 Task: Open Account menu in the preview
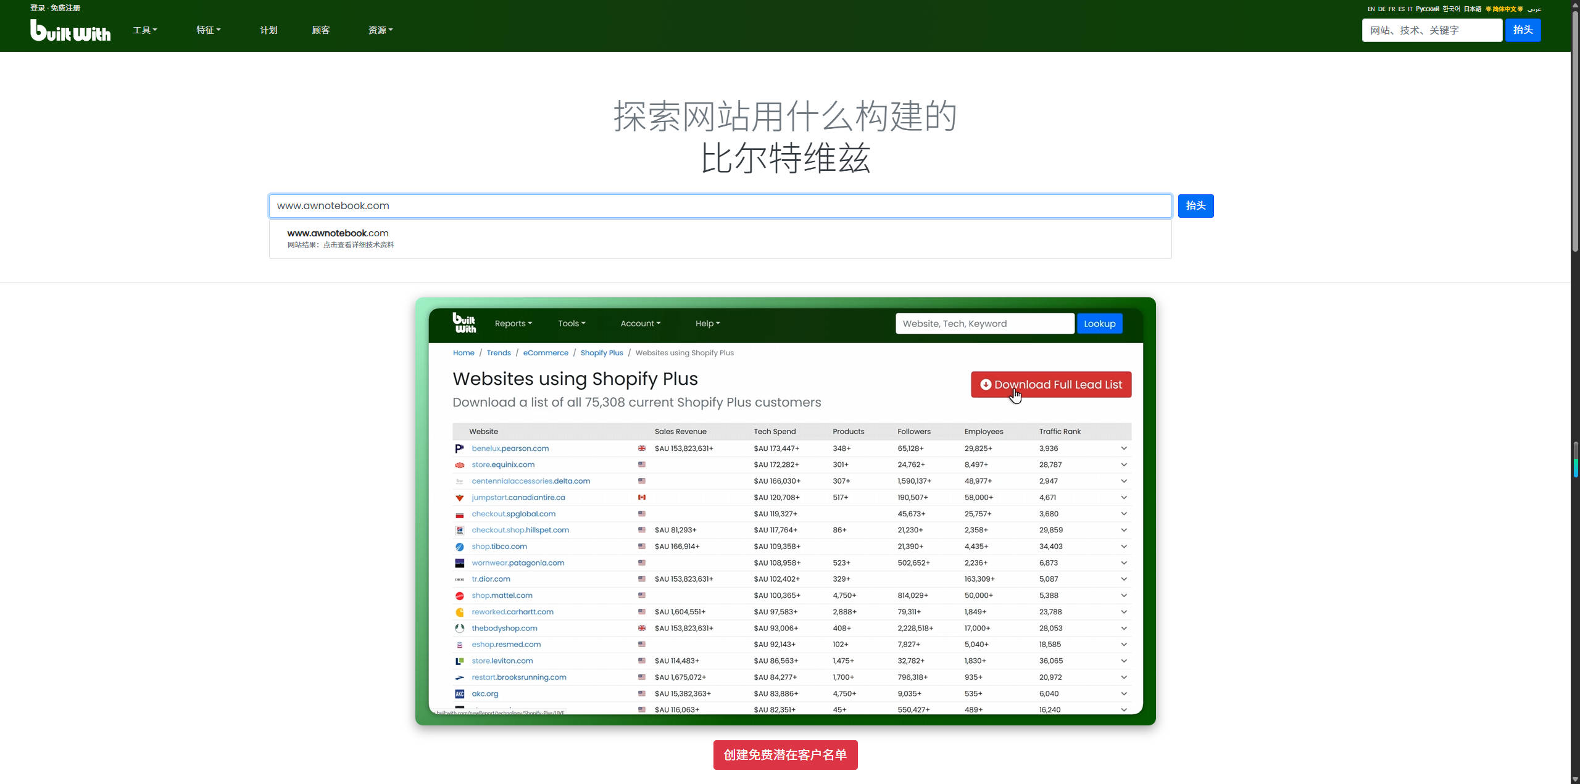[x=640, y=323]
